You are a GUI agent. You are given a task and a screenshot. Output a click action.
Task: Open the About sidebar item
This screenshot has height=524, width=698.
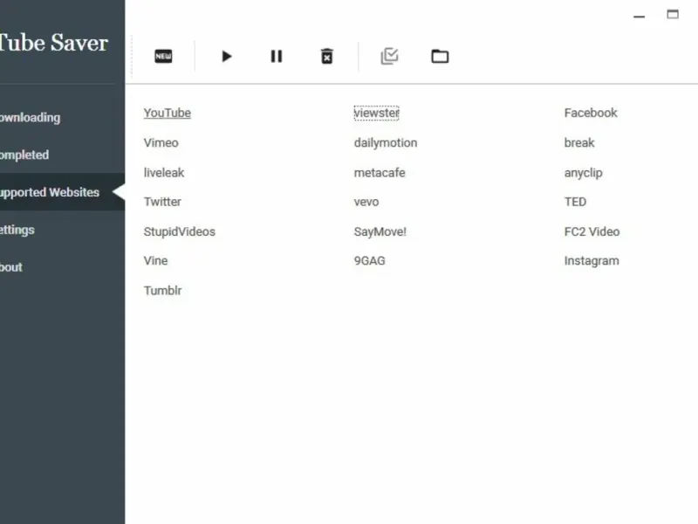tap(12, 267)
